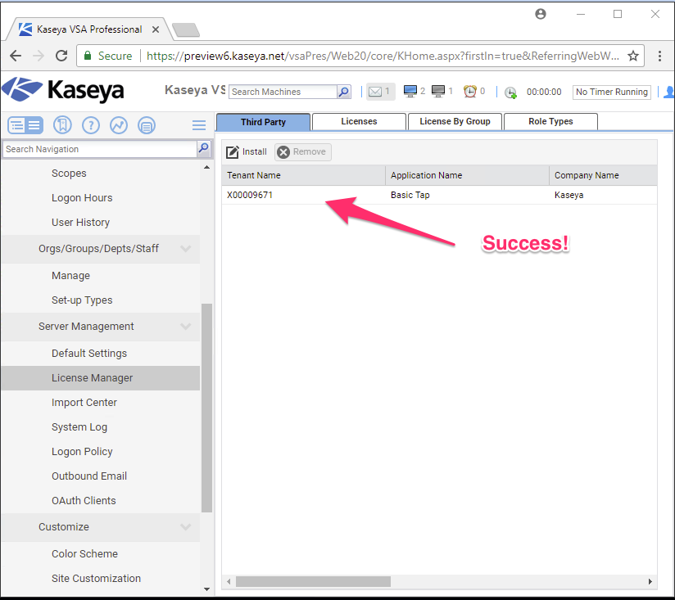The width and height of the screenshot is (675, 600).
Task: Open Color Scheme in navigation
Action: point(84,554)
